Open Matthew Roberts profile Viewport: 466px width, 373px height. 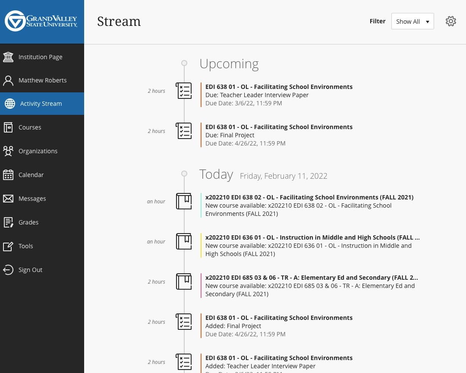pos(42,80)
